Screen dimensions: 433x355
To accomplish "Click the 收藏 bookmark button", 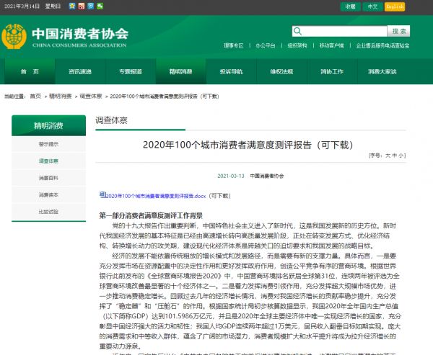I will point(351,6).
